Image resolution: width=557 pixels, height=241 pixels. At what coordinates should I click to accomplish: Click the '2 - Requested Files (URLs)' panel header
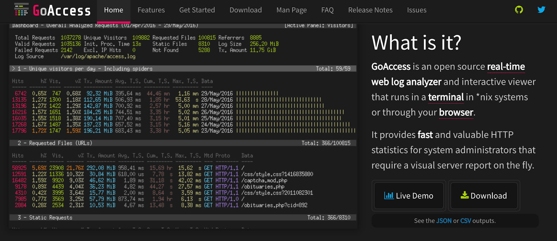point(183,143)
